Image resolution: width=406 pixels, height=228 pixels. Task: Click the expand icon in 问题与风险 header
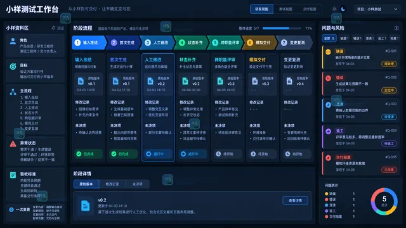[x=396, y=28]
